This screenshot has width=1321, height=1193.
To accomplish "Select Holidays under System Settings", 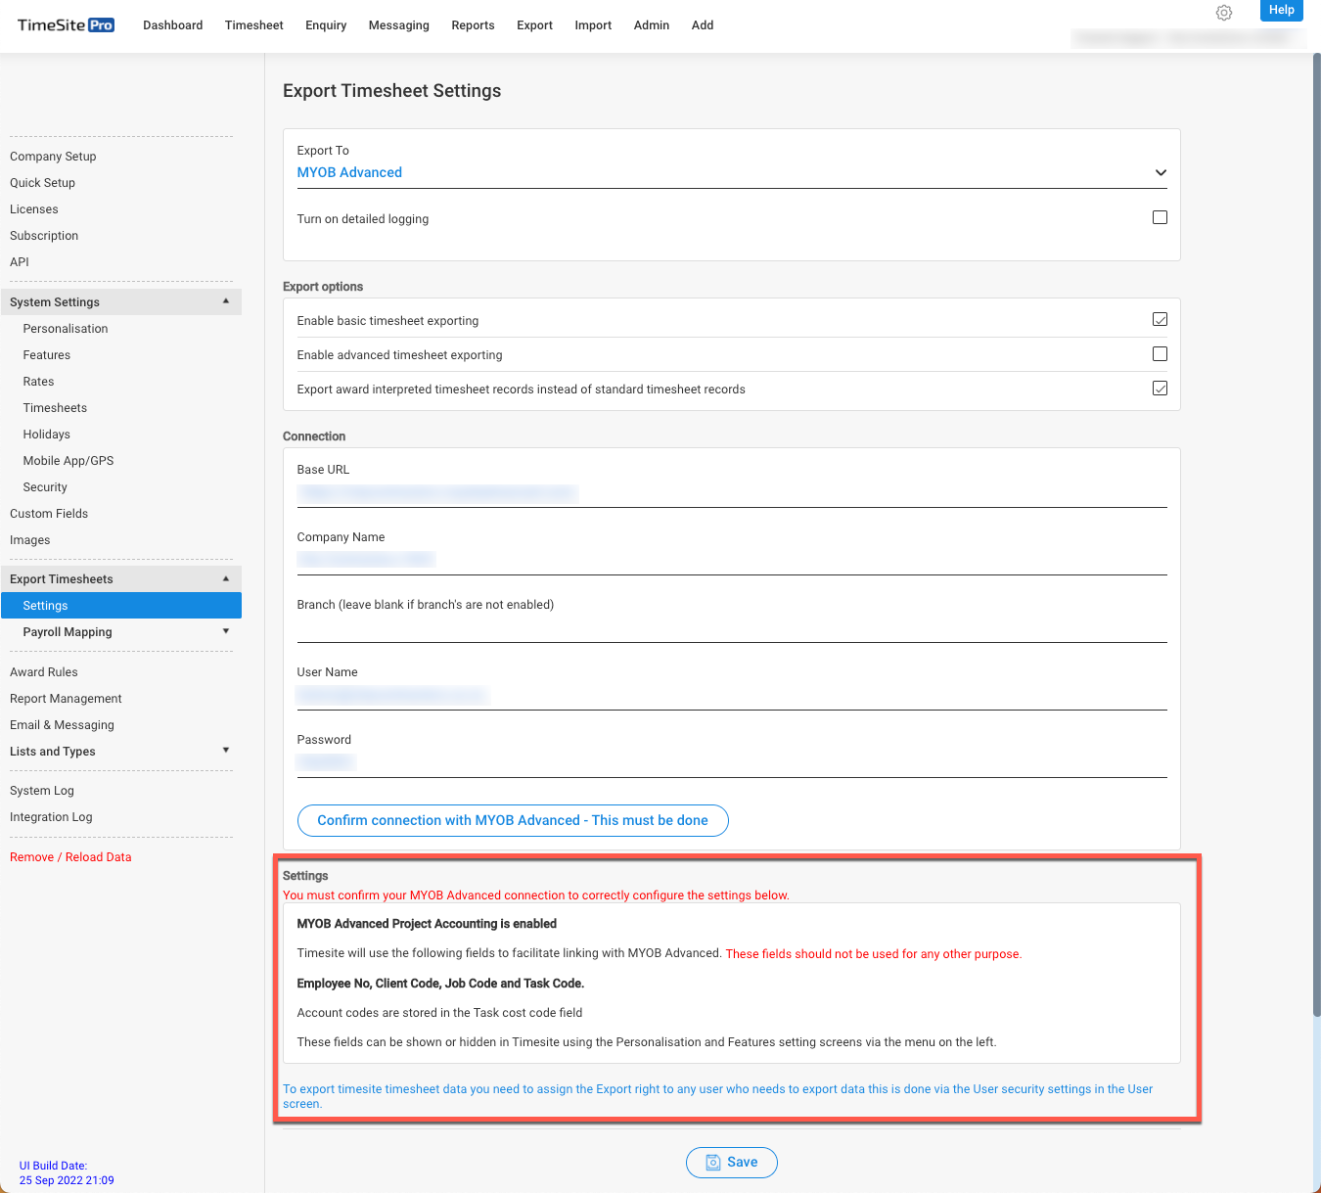I will [47, 435].
